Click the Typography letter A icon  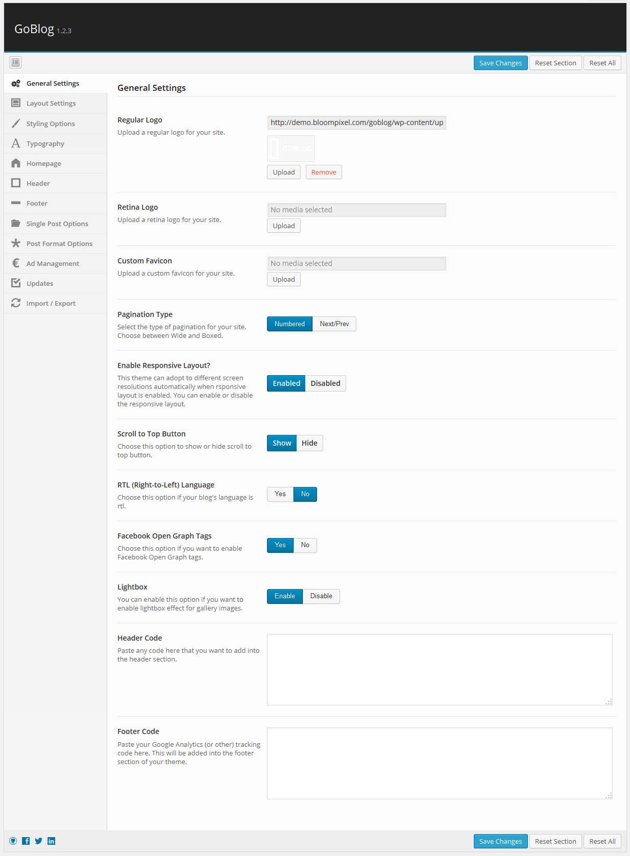click(16, 143)
